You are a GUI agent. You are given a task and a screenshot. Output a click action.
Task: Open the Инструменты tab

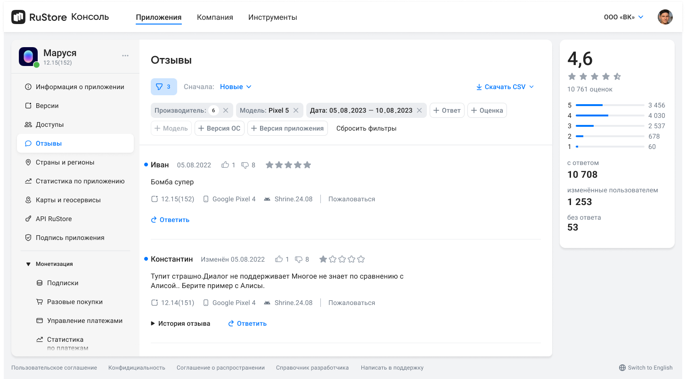pyautogui.click(x=272, y=17)
